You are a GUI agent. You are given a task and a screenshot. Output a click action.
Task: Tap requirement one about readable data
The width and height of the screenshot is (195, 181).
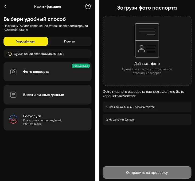coord(147,107)
